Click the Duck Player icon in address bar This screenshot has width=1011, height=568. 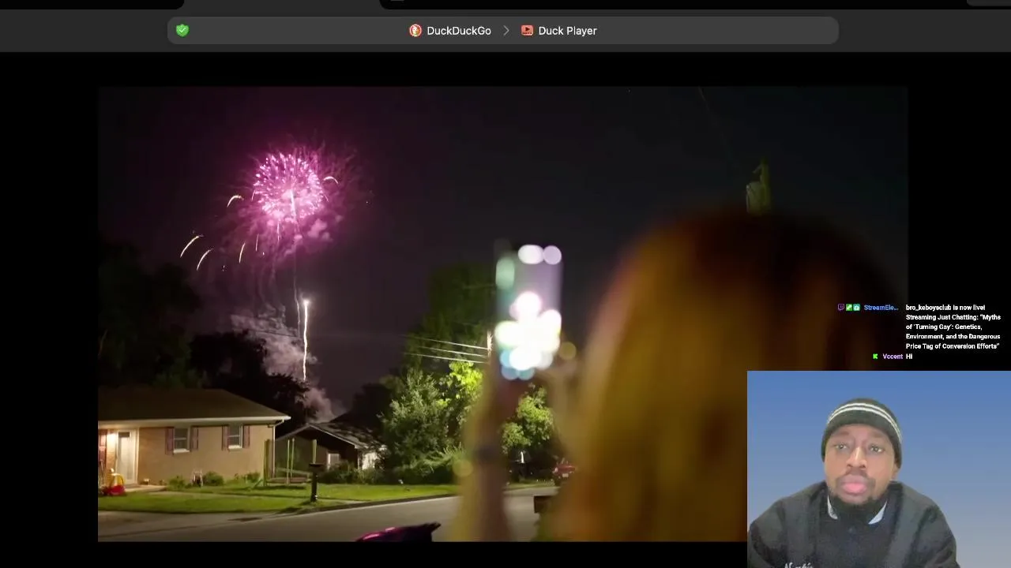pyautogui.click(x=527, y=31)
